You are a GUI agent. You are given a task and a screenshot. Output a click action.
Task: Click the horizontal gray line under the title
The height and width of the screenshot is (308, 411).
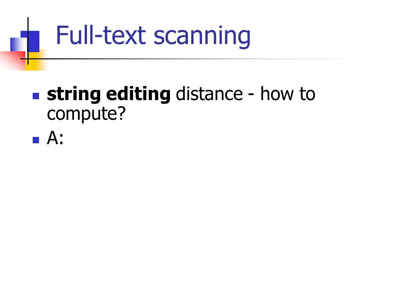tap(197, 59)
